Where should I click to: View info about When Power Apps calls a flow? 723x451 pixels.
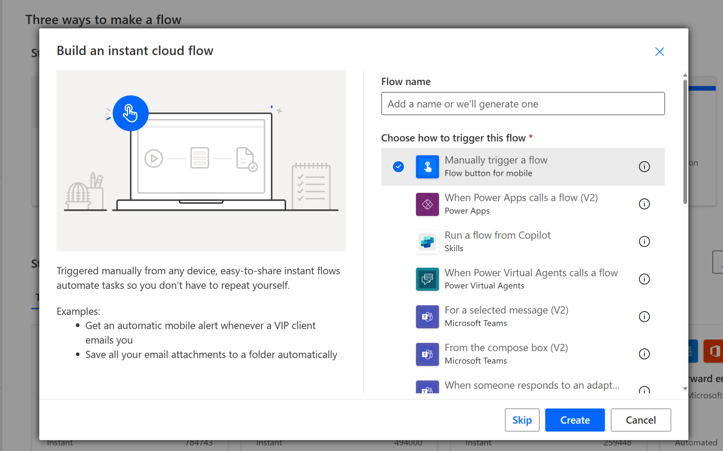point(644,204)
